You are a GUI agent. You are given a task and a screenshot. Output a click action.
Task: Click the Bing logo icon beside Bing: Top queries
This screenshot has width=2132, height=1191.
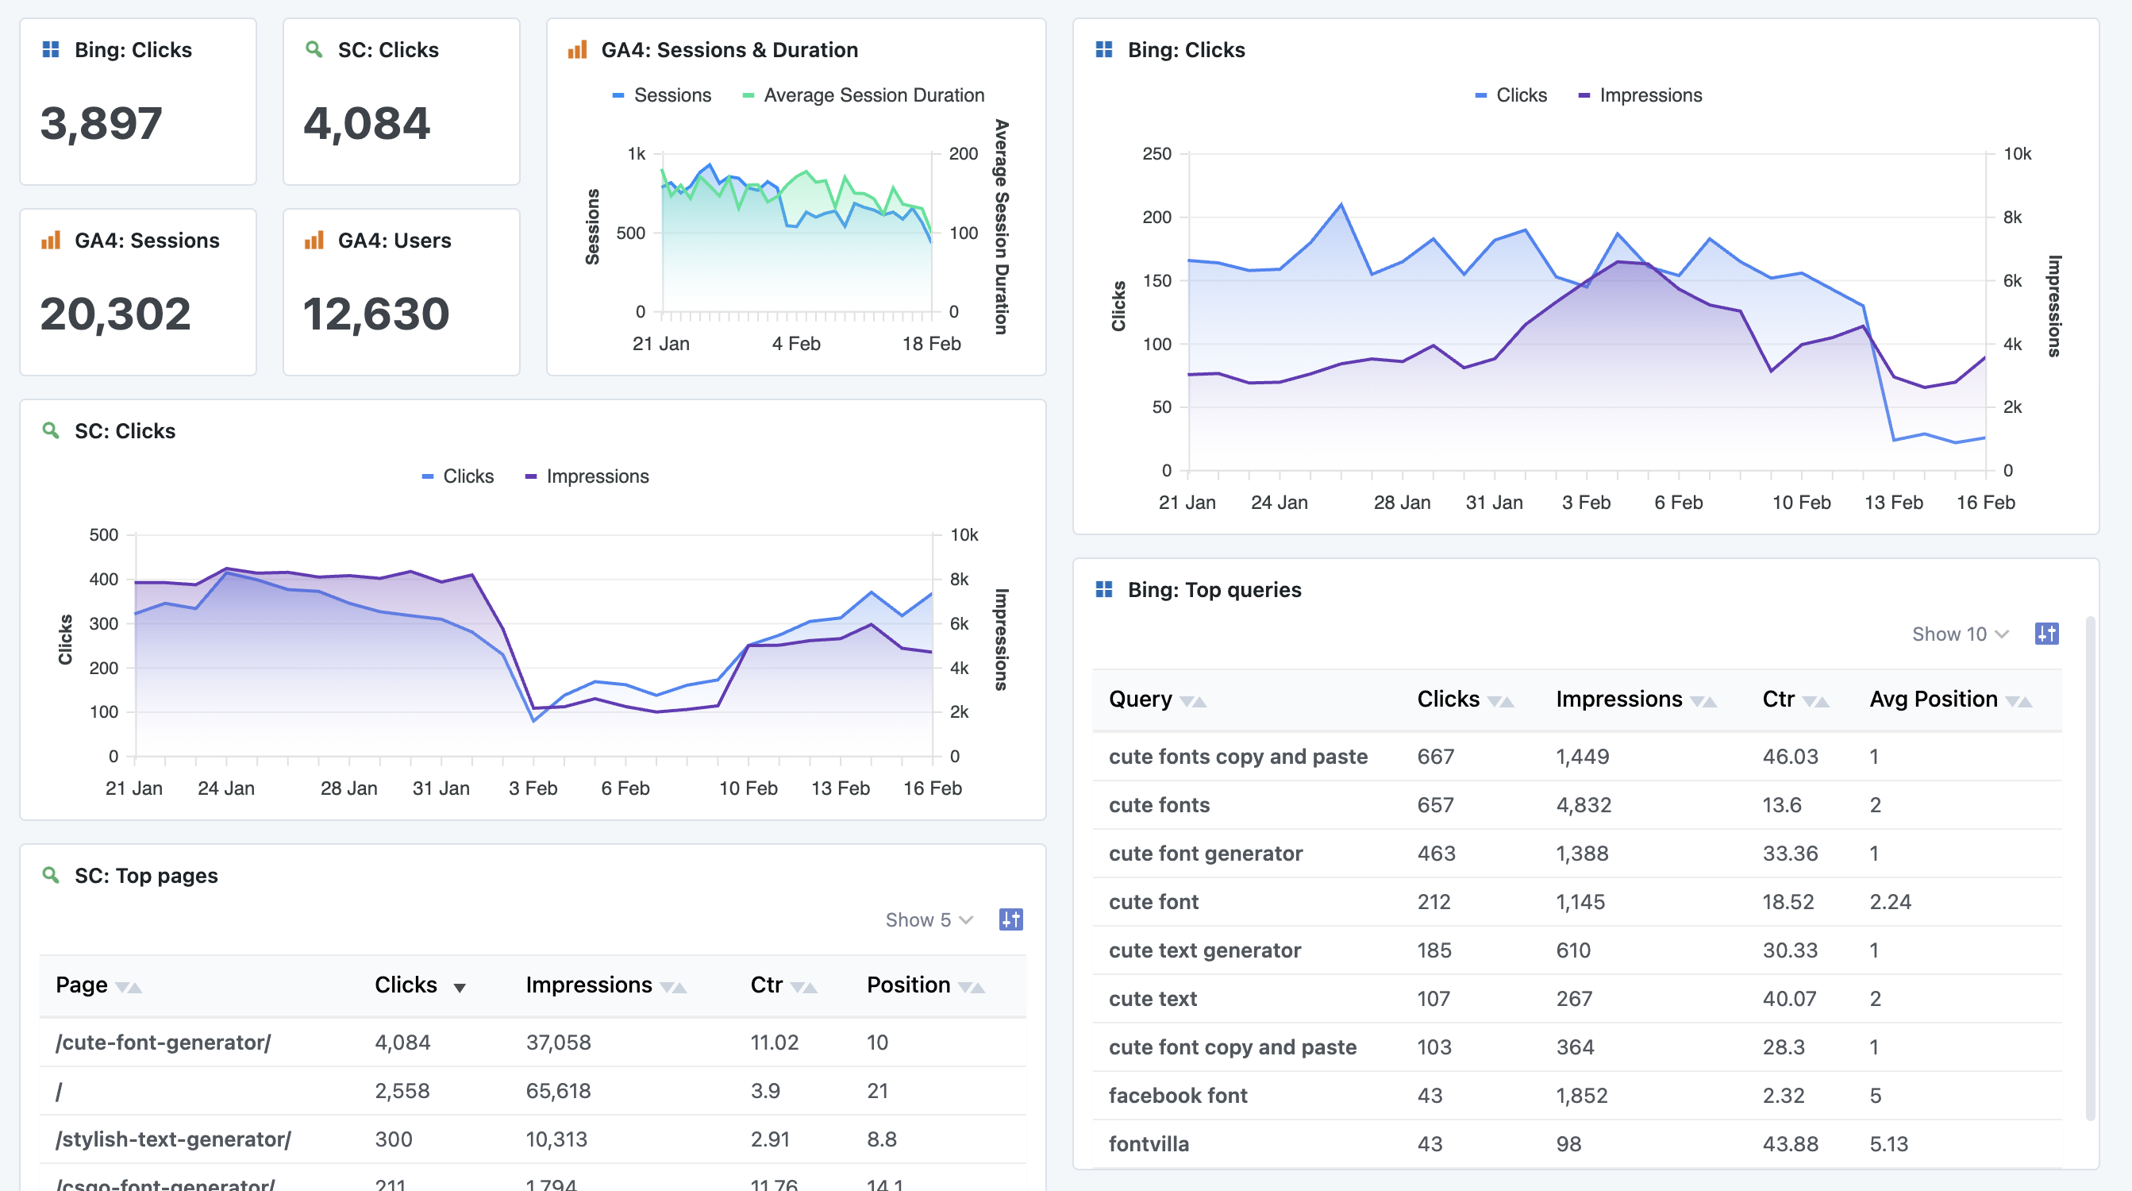point(1103,589)
